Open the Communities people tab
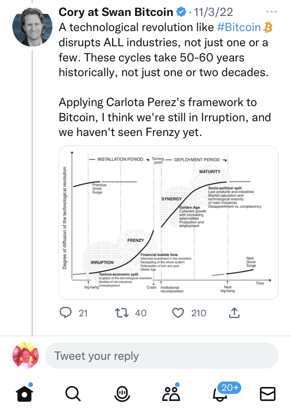 170,394
